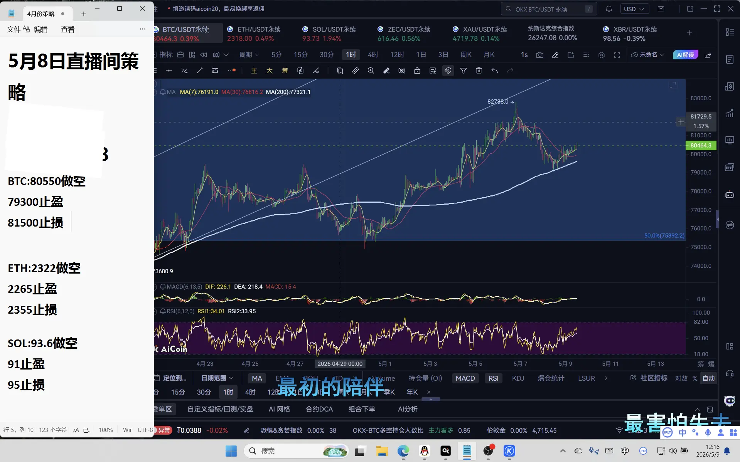Screen dimensions: 740x462
Task: Open QQ from the Windows taskbar
Action: click(425, 451)
